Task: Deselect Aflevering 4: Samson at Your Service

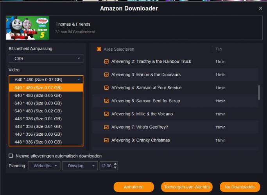Action: coord(106,88)
